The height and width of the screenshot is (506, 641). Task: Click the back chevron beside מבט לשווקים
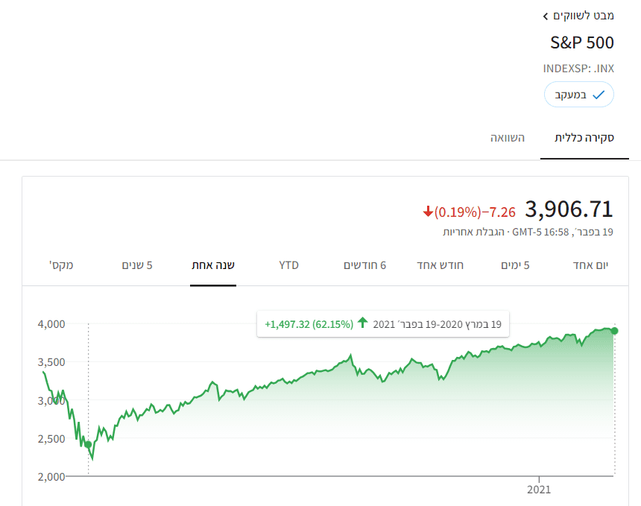point(546,16)
